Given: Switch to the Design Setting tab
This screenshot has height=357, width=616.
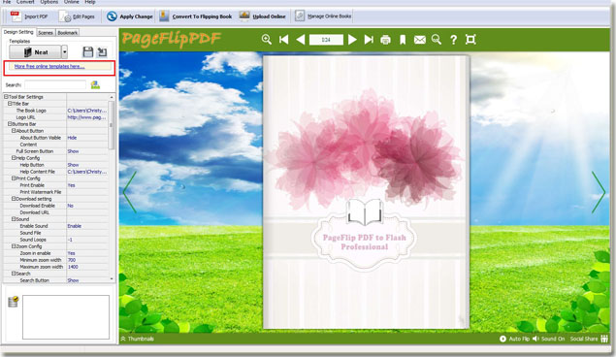Looking at the screenshot, I should click(18, 32).
